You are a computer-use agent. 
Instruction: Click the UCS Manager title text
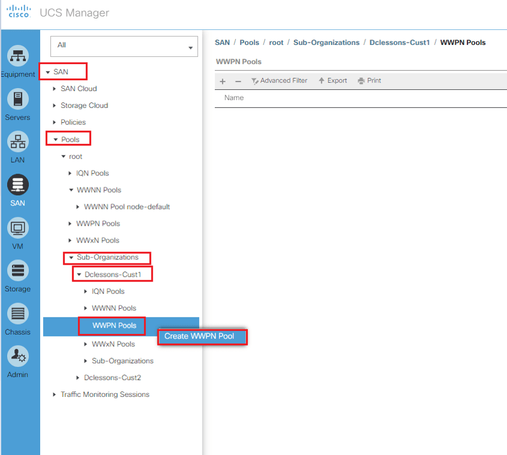pyautogui.click(x=74, y=13)
